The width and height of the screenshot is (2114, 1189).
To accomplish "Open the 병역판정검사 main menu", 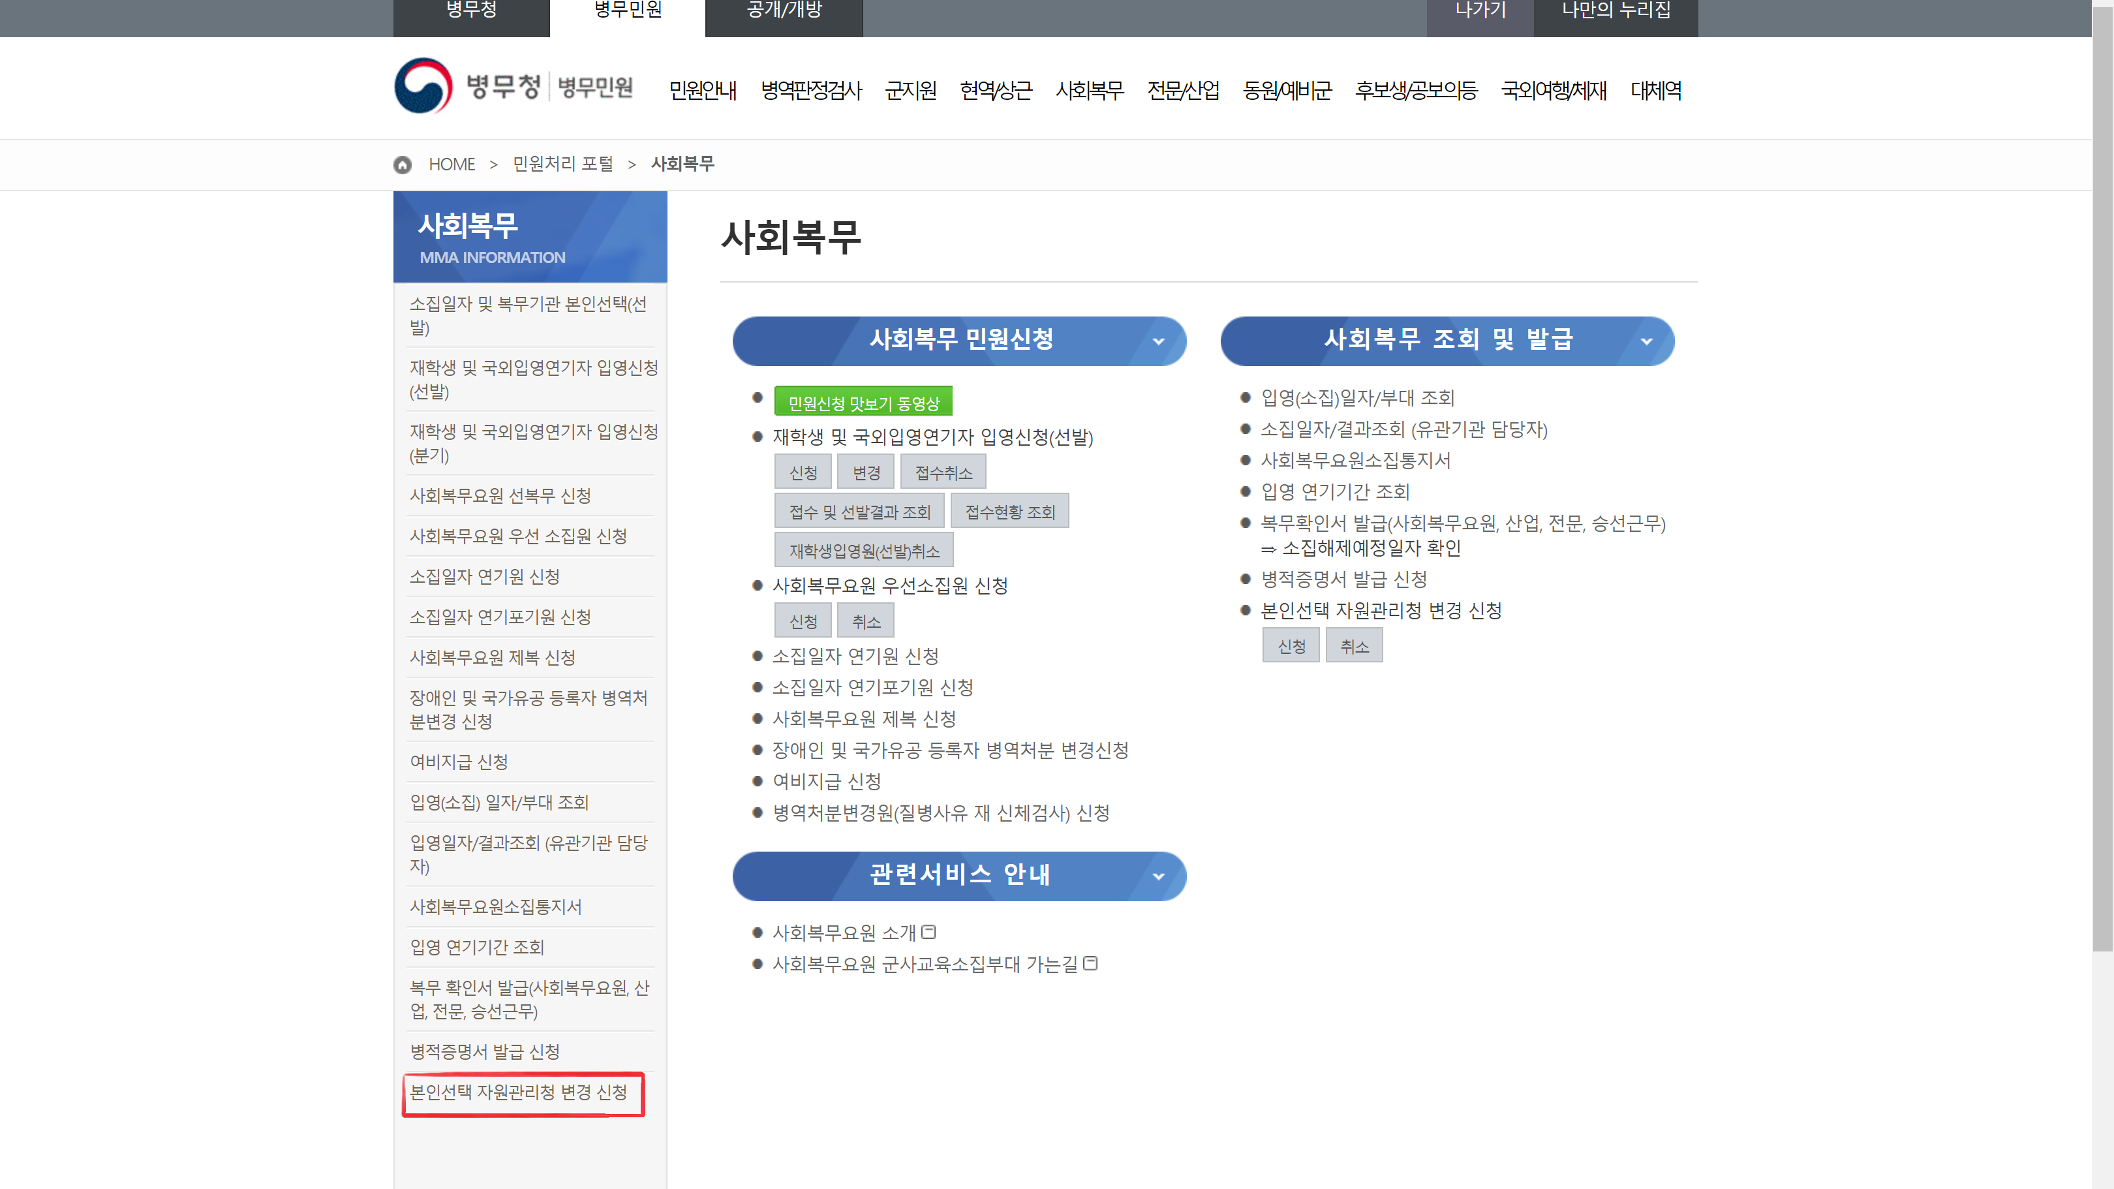I will click(x=811, y=90).
